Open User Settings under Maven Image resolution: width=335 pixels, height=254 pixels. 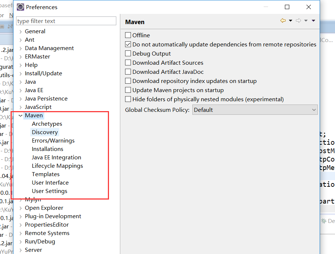coord(50,191)
